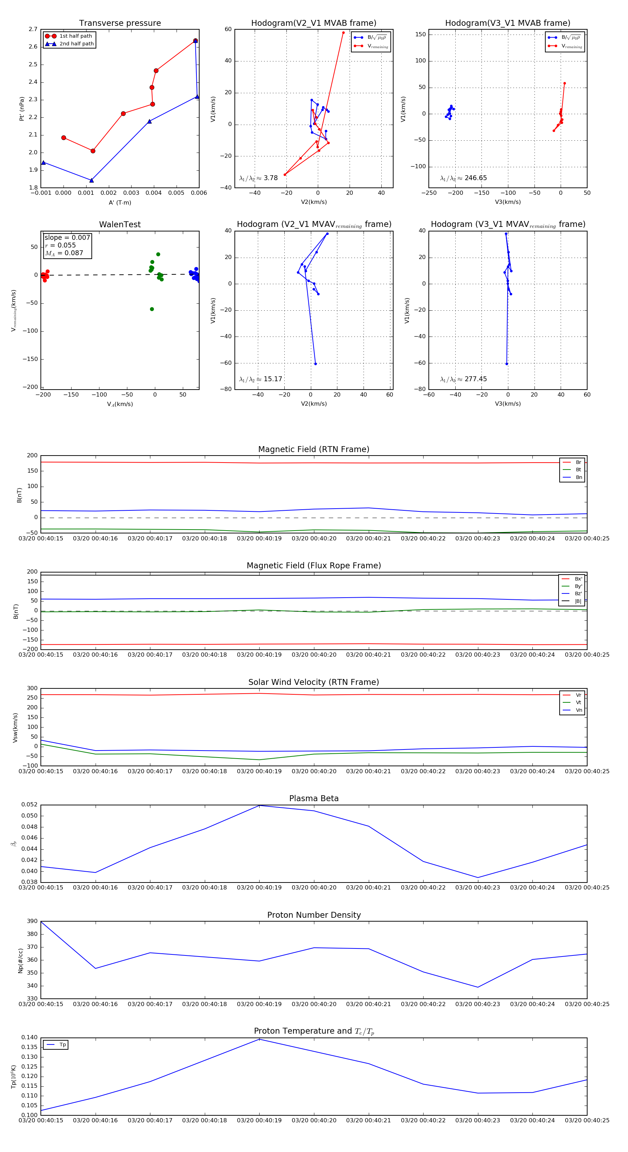Click topmost red point in V2_V1 MVAB hodogram
Image resolution: width=628 pixels, height=1152 pixels.
(343, 33)
